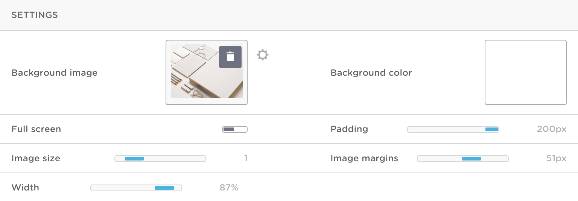Click right end of Image size track
This screenshot has width=578, height=201.
[x=203, y=159]
